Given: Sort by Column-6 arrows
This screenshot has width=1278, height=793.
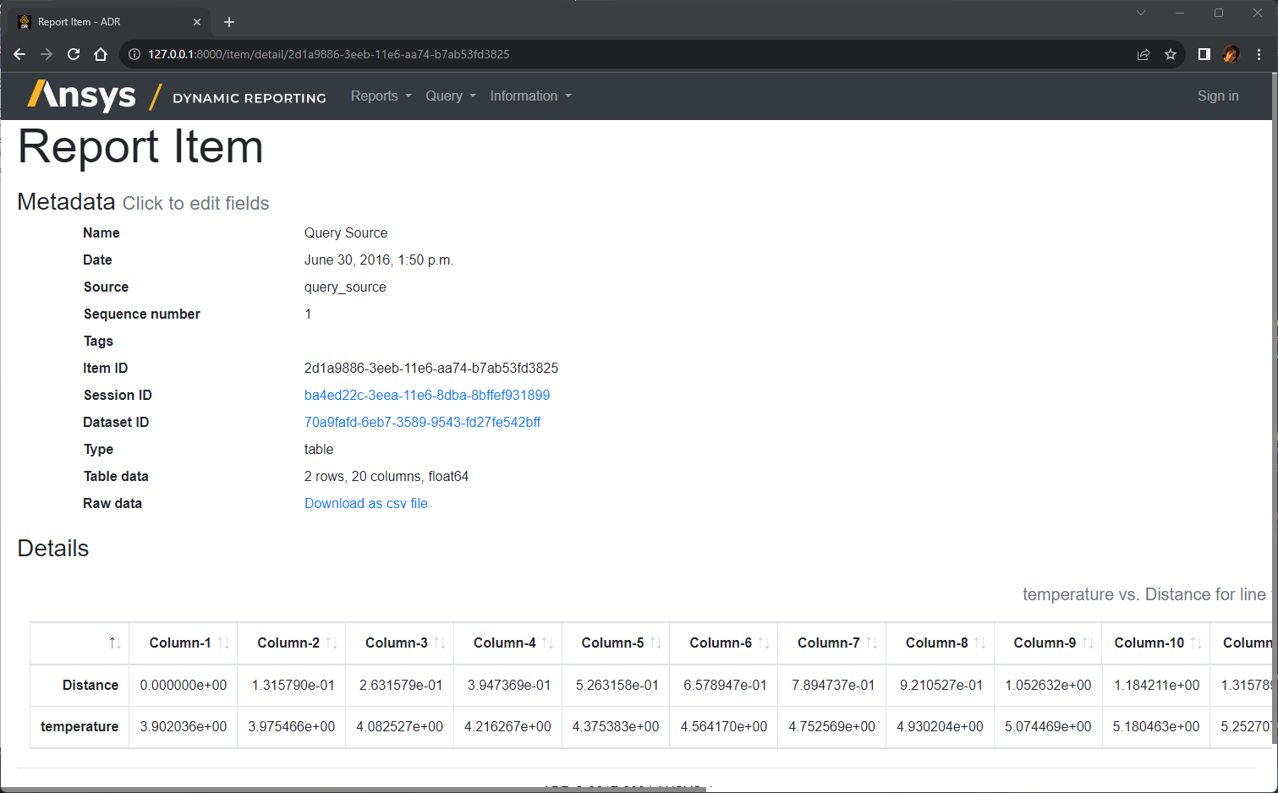Looking at the screenshot, I should coord(764,643).
